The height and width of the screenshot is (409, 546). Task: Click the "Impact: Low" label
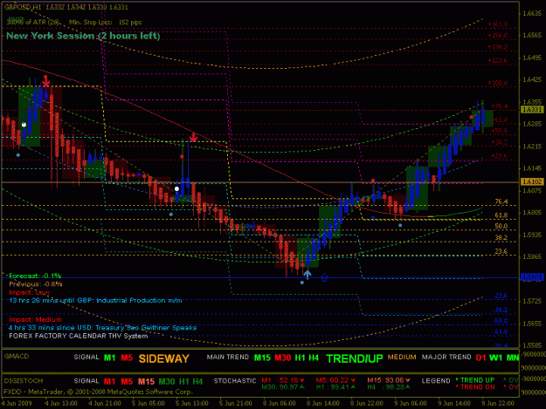(29, 293)
